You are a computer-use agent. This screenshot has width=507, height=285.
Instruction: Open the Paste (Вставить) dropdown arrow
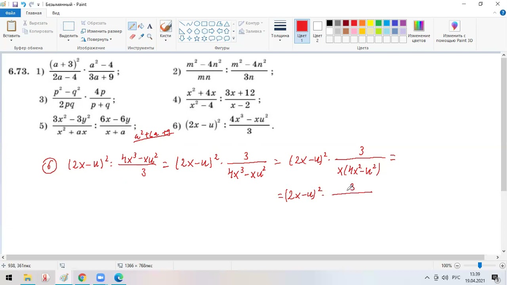point(11,40)
